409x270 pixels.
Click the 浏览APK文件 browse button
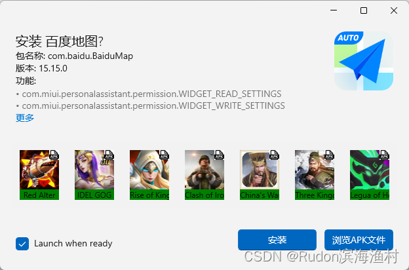tap(359, 240)
